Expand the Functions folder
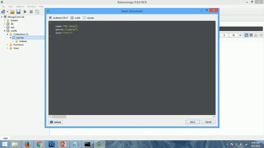This screenshot has width=264, height=148. tap(7, 45)
